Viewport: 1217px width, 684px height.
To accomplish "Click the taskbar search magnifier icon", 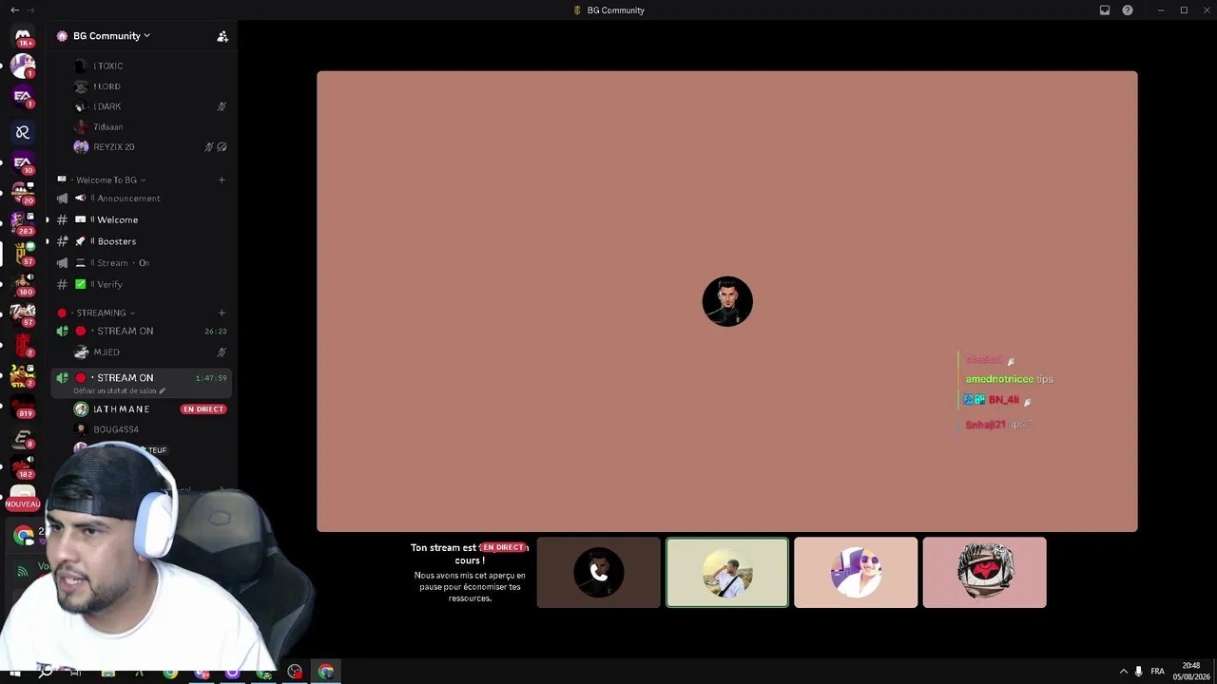I will click(45, 672).
